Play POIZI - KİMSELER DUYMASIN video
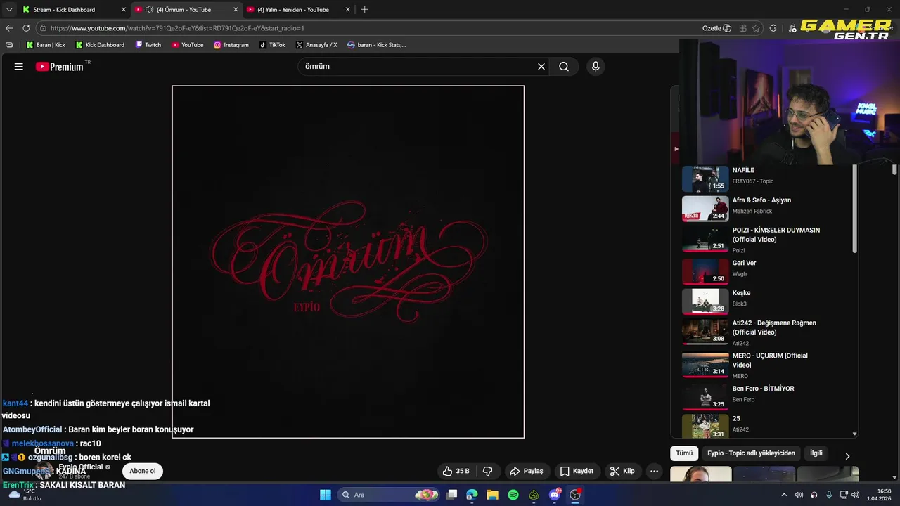The width and height of the screenshot is (900, 506). pos(766,239)
